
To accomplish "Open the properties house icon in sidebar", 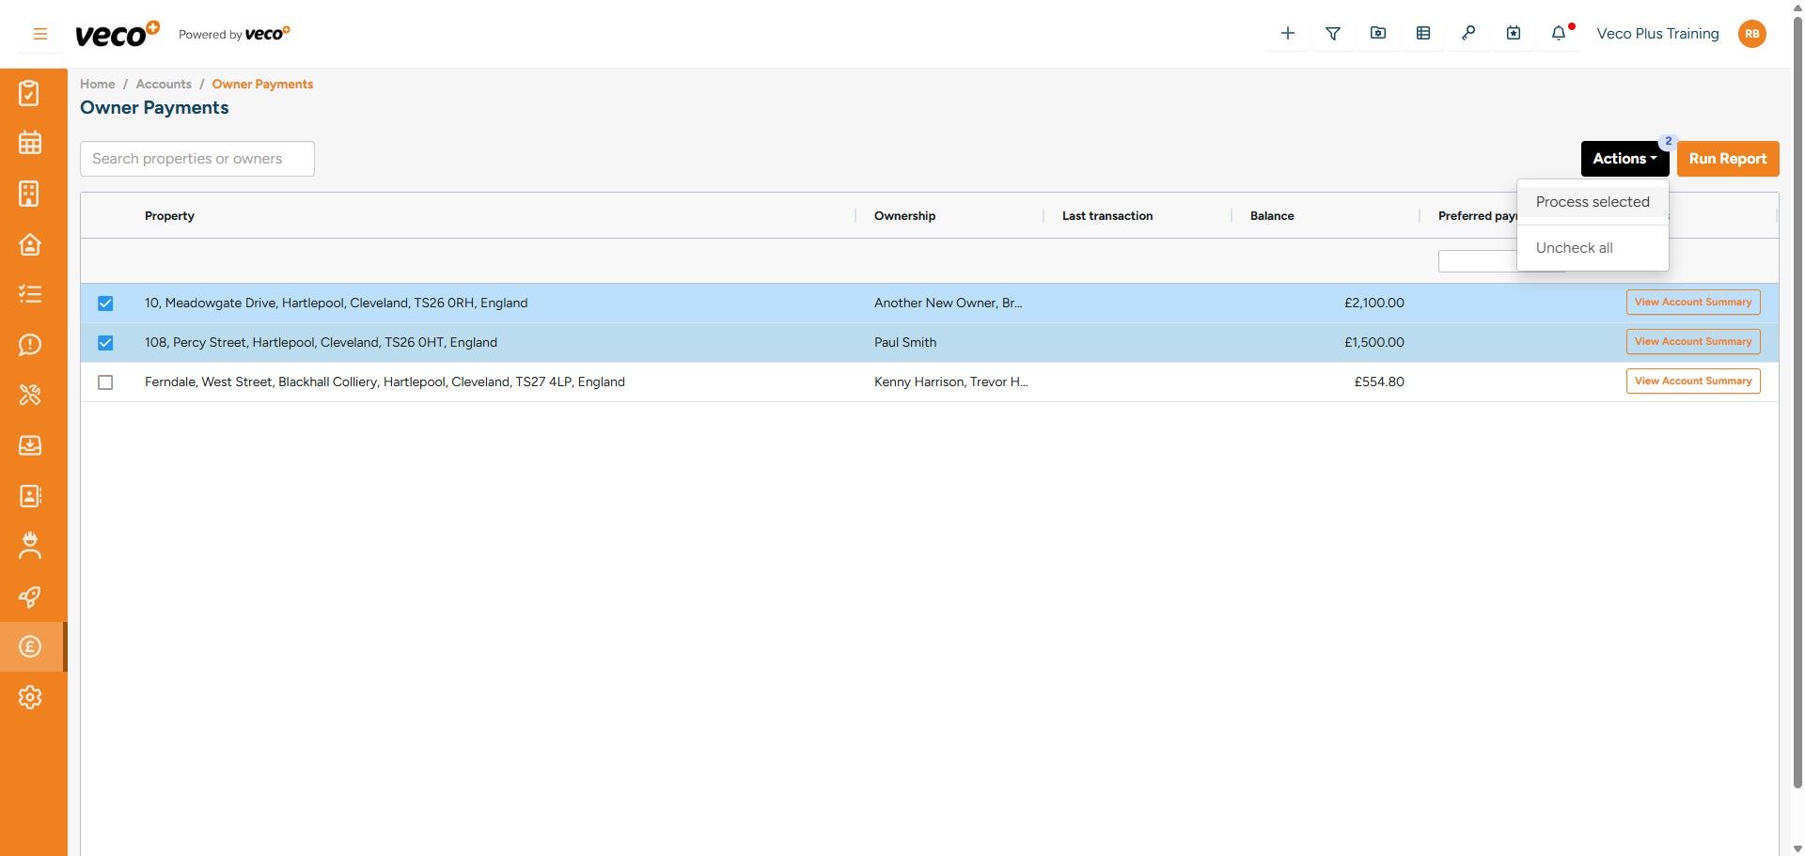I will (30, 244).
